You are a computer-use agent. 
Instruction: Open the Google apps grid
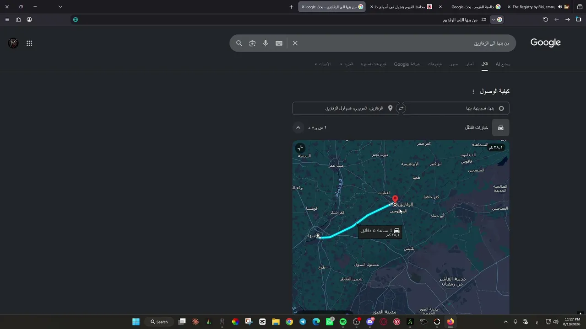pos(29,43)
